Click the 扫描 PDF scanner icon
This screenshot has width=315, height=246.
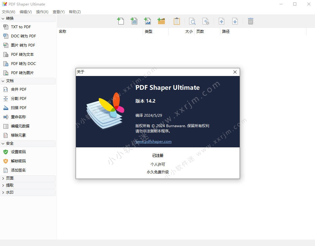click(6, 108)
